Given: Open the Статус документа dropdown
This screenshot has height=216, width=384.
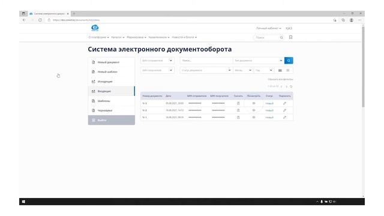Looking at the screenshot, I should [206, 70].
